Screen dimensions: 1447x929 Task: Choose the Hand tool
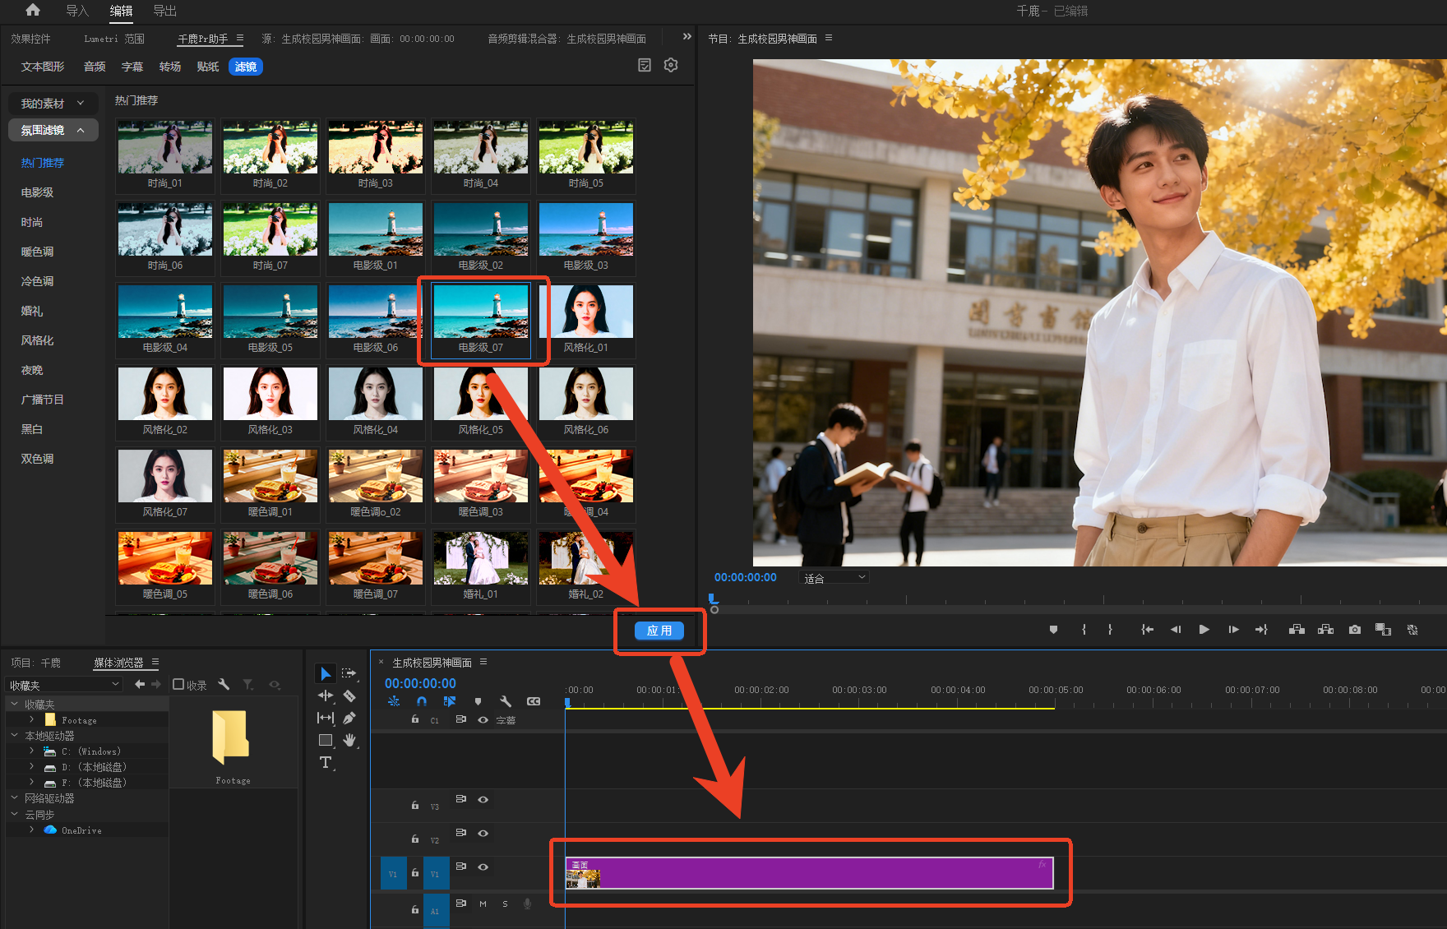[349, 740]
